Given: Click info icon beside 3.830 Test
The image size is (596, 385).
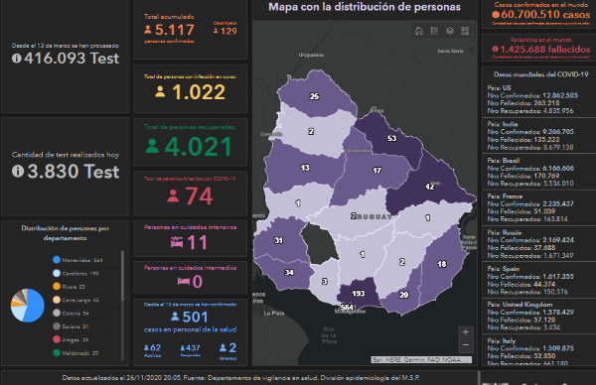Looking at the screenshot, I should pyautogui.click(x=18, y=172).
